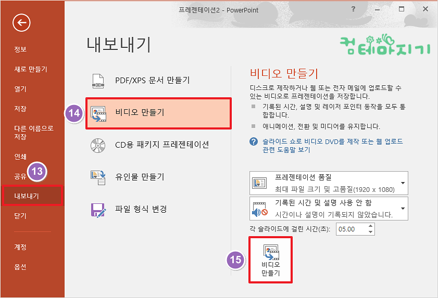438x298 pixels.
Task: Open the title bar help question mark
Action: click(353, 9)
